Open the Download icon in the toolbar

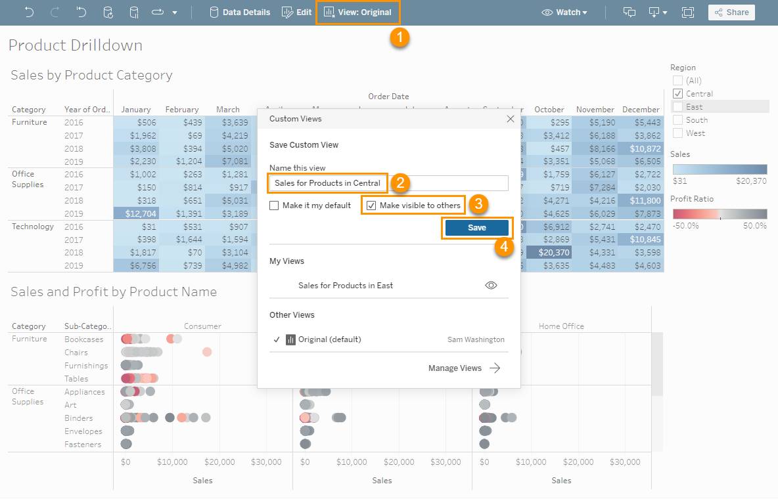point(653,12)
